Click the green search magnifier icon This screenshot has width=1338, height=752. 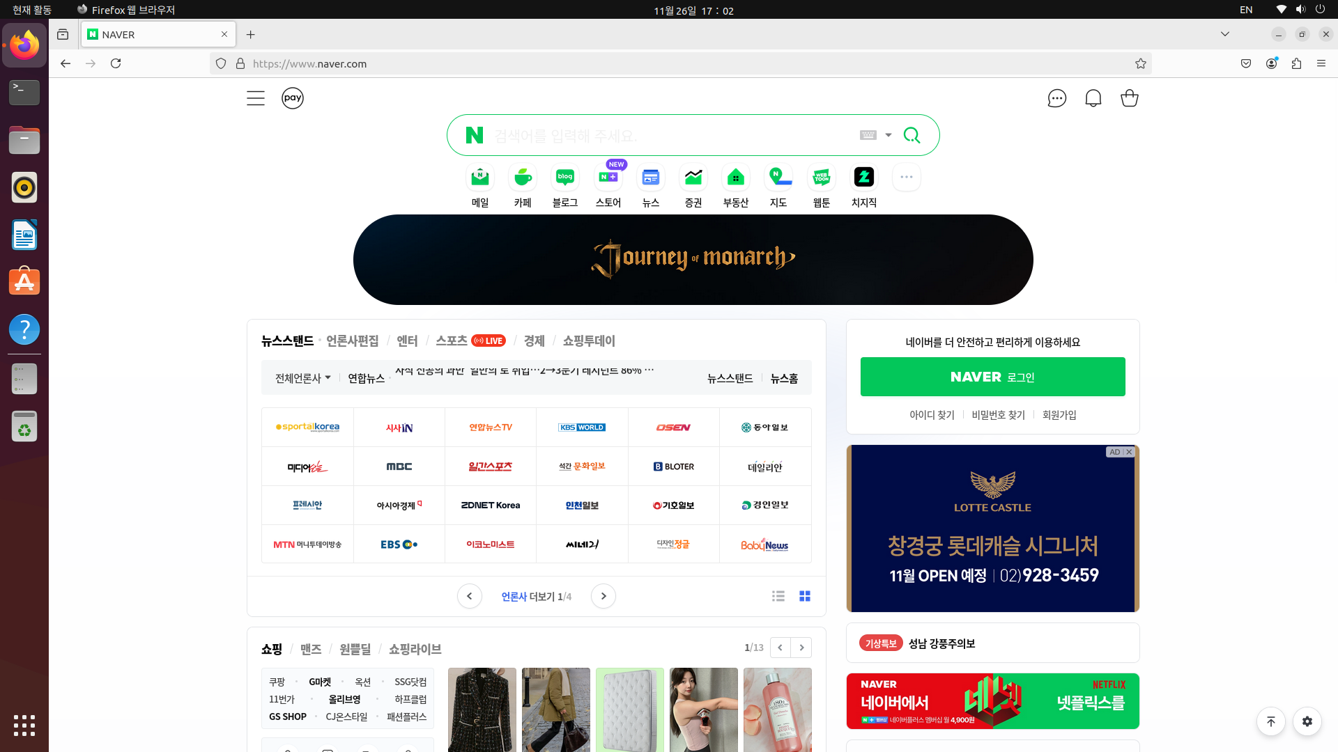(912, 135)
